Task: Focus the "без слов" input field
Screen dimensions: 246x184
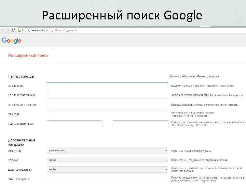Action: pyautogui.click(x=107, y=114)
